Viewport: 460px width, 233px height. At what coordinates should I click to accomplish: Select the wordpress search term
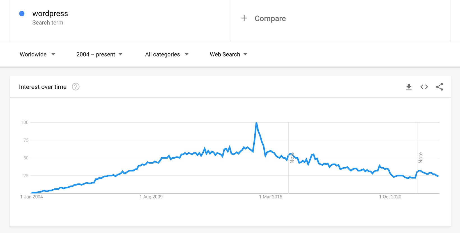[50, 13]
